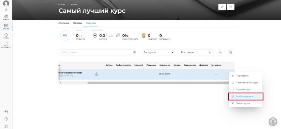
Task: Open the user avatar profile
Action: click(x=6, y=3)
